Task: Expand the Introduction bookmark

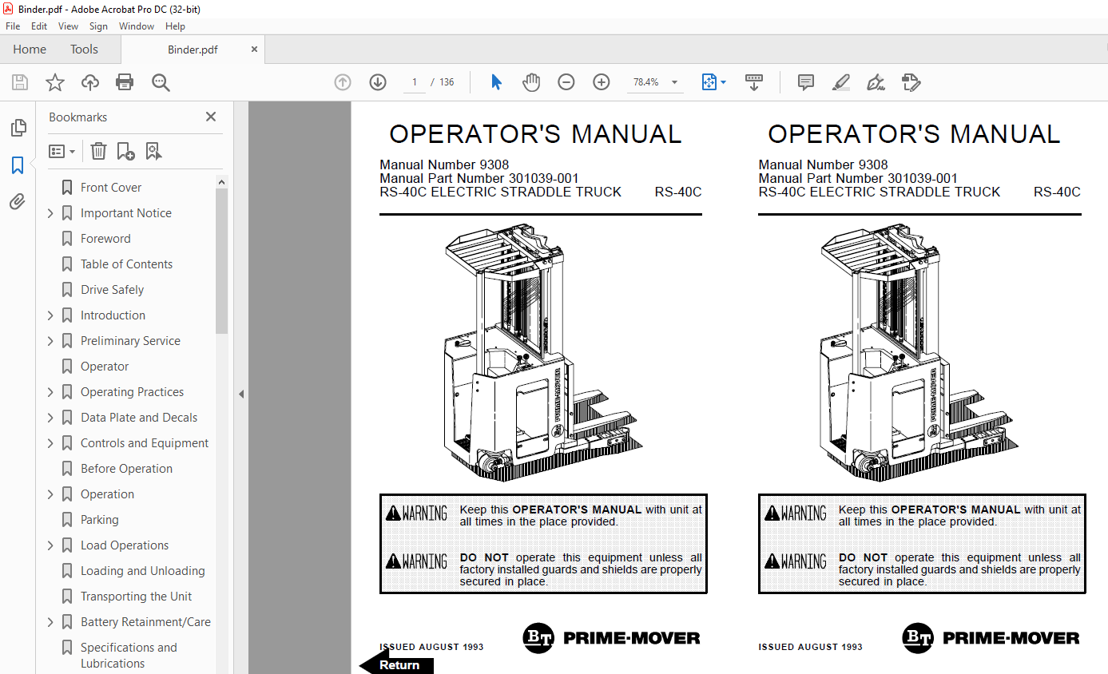Action: (50, 315)
